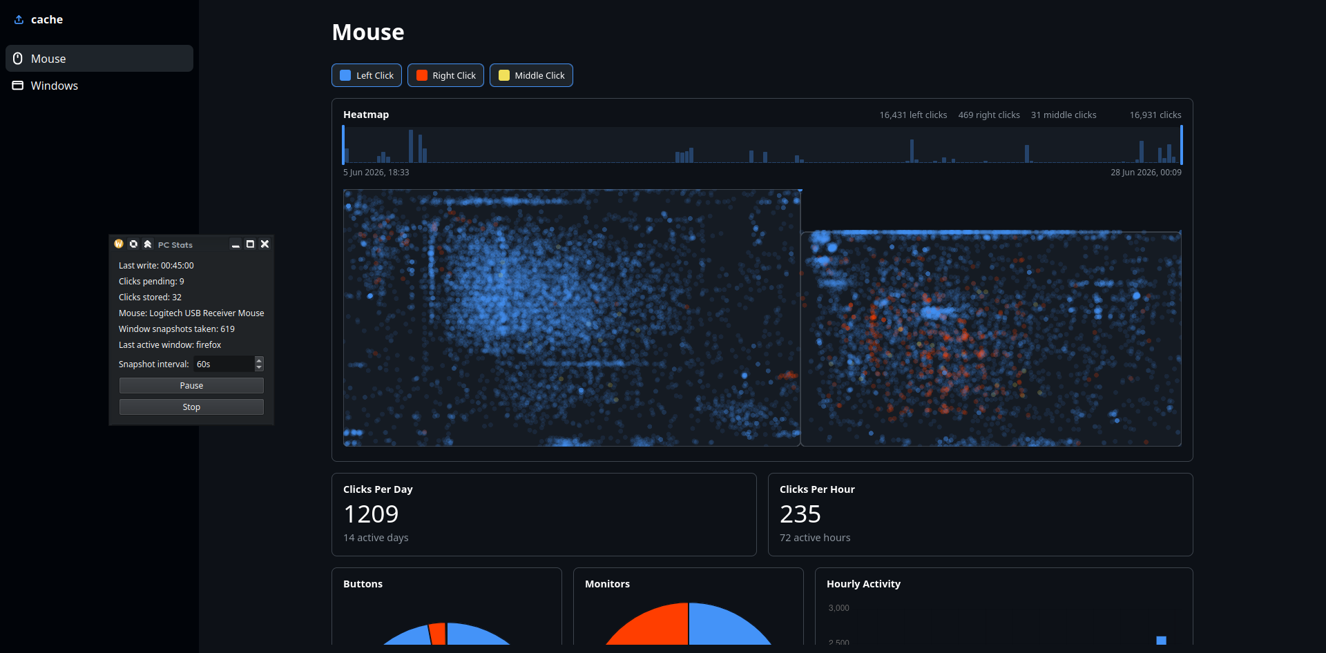
Task: Click the right monitor heatmap area
Action: tap(991, 339)
